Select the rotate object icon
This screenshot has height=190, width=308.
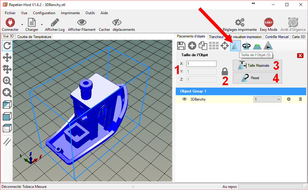click(246, 46)
